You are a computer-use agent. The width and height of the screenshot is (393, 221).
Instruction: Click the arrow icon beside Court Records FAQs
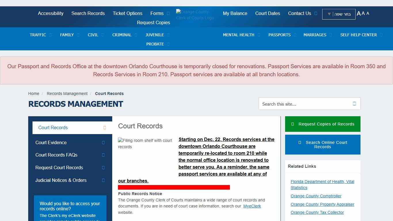pos(103,155)
